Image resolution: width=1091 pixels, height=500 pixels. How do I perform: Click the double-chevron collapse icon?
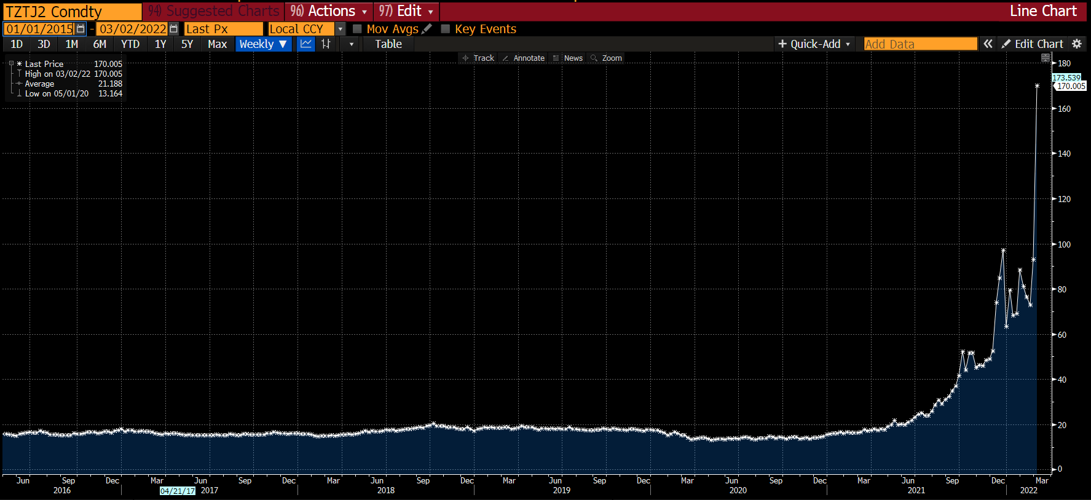point(988,44)
